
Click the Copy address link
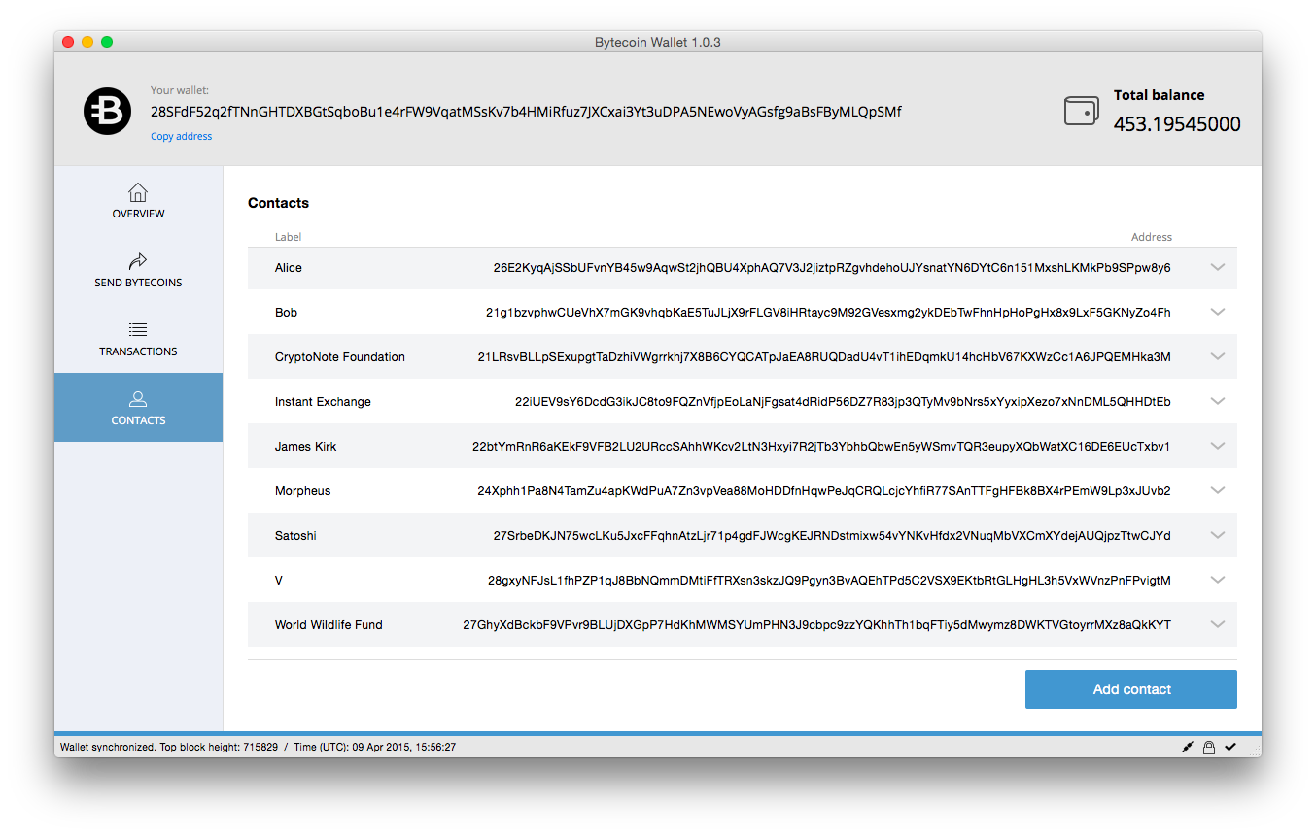[x=181, y=137]
